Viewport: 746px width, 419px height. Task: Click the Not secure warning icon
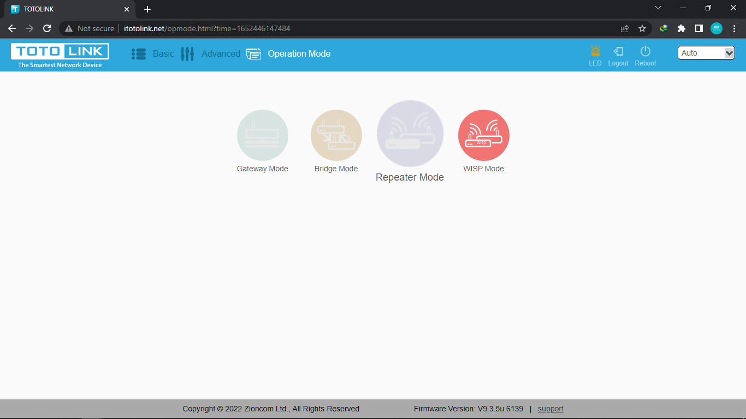click(x=69, y=28)
